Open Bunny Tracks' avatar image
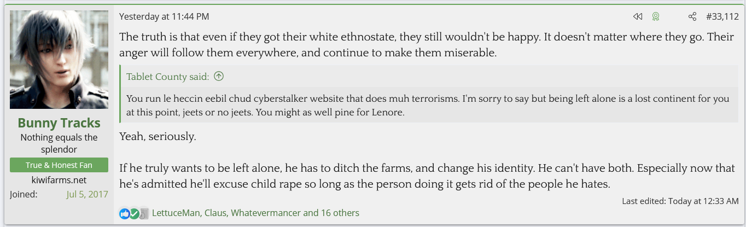 (59, 60)
